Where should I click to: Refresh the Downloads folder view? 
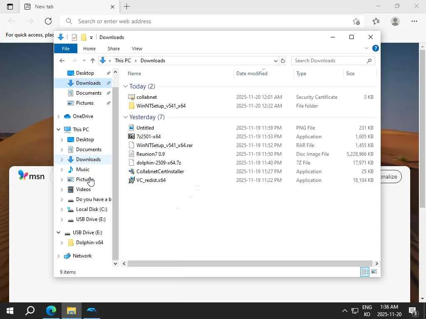pos(283,61)
